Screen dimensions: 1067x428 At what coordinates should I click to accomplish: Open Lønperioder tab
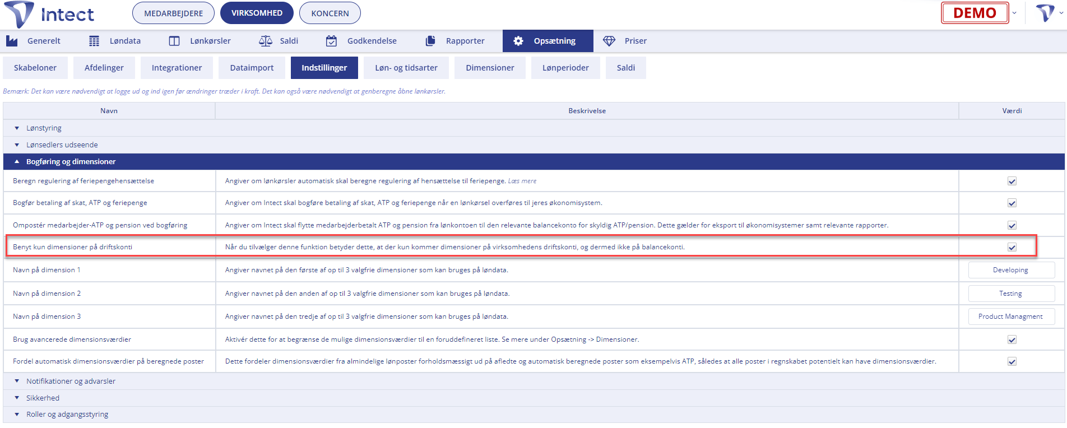pos(565,68)
